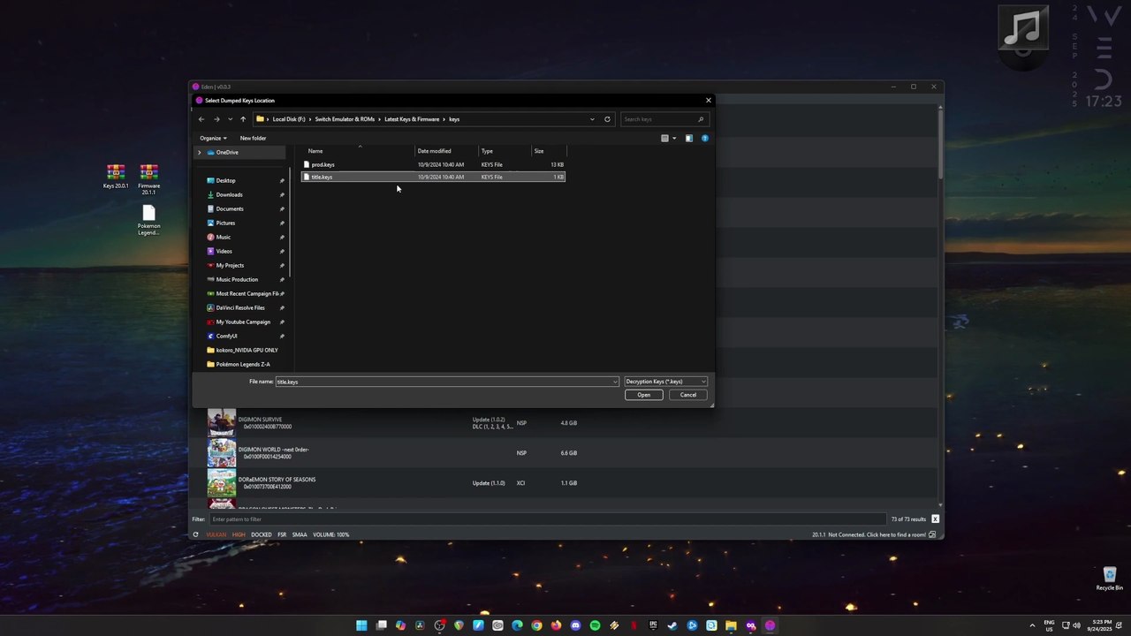1131x636 pixels.
Task: Click the Open button
Action: [x=643, y=395]
